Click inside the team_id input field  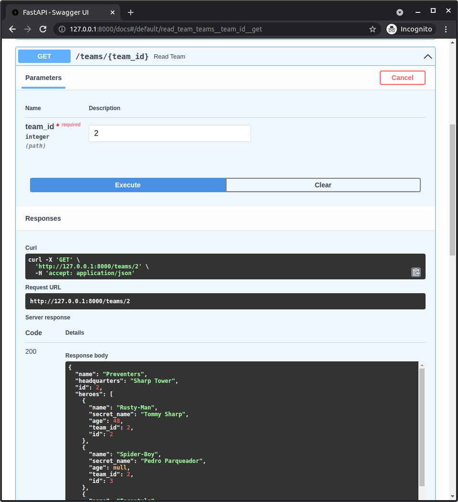169,133
